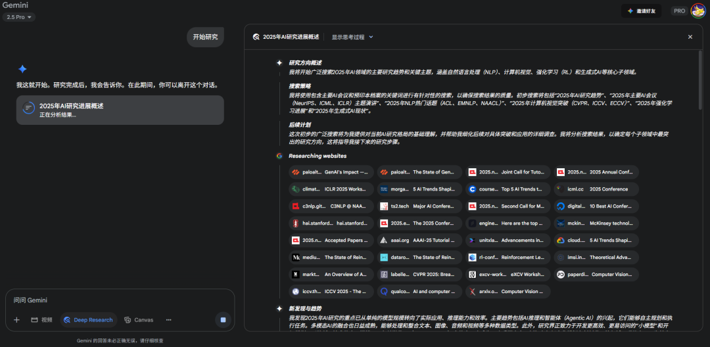Open the Joint Call for Tutorials source
Viewport: 710px width, 347px height.
point(508,172)
